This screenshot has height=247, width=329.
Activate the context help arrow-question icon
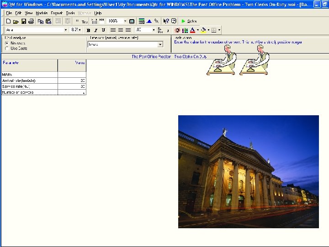tap(166, 21)
